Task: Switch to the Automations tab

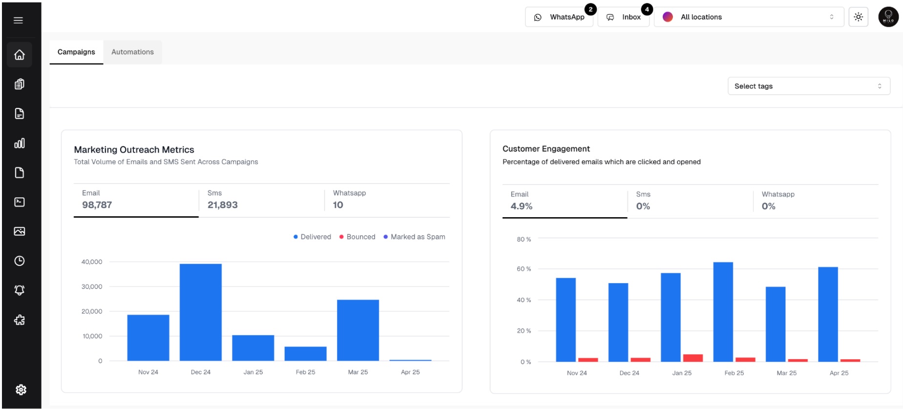Action: coord(132,52)
